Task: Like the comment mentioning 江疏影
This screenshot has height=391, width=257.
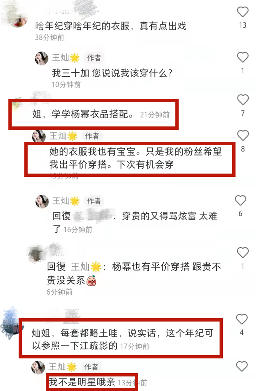Action: pos(242,319)
